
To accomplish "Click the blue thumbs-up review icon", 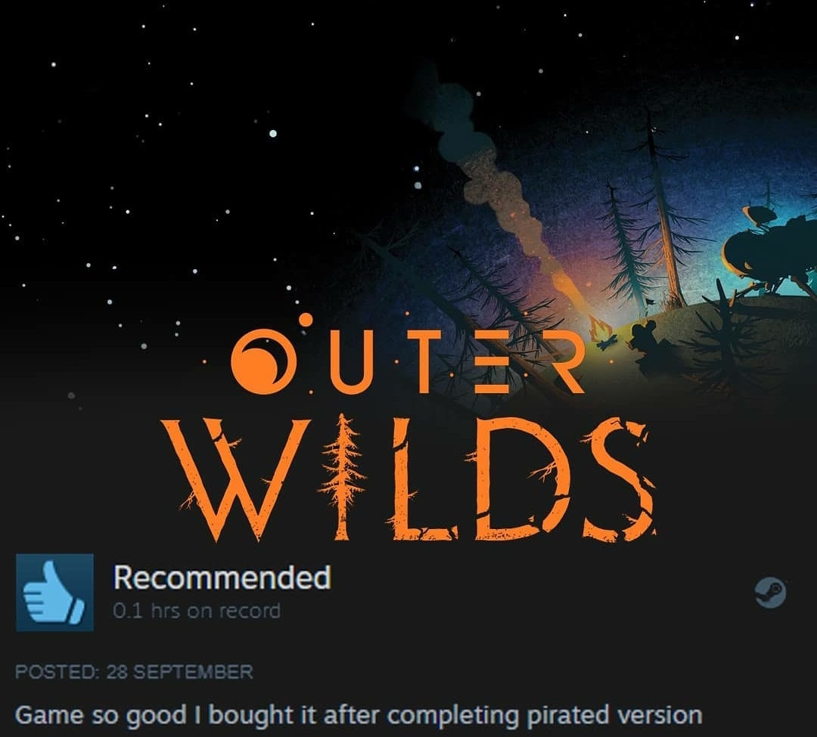I will [x=54, y=593].
